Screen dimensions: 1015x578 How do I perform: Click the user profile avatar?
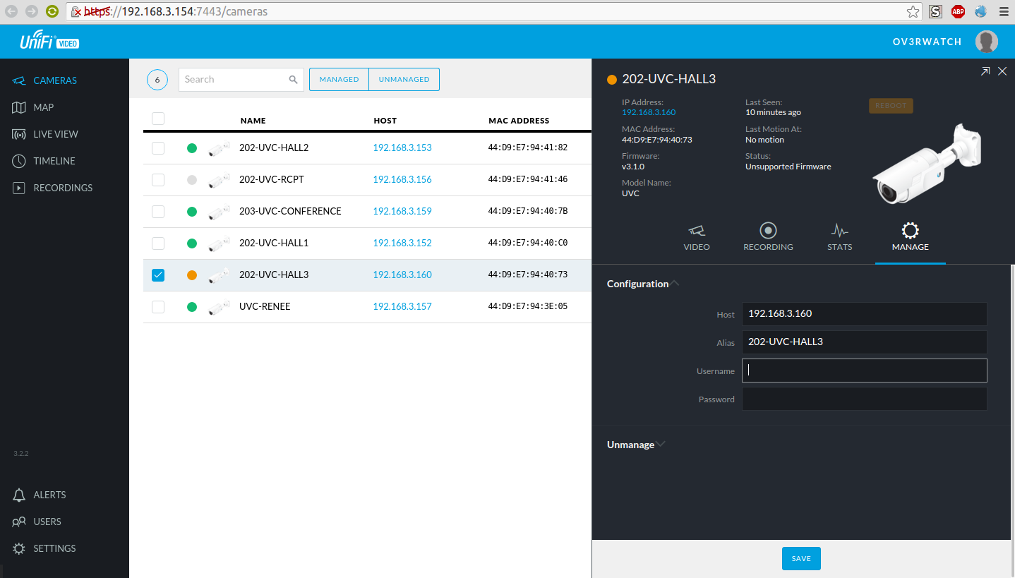(986, 42)
